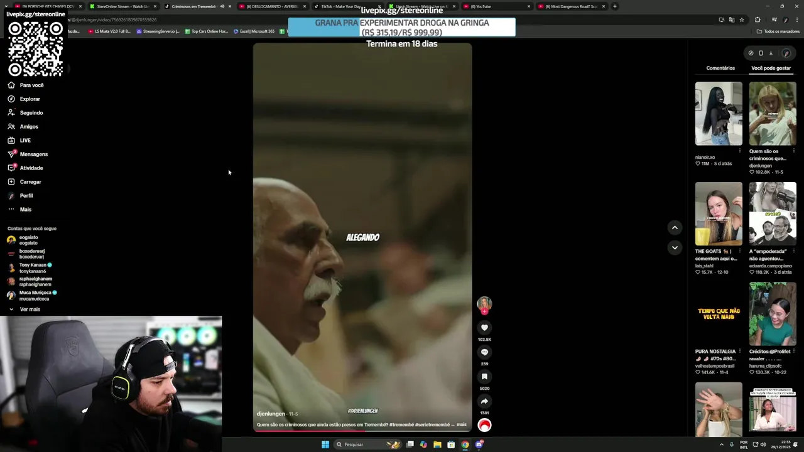Click the spinning sound disc icon
The width and height of the screenshot is (804, 452).
click(x=484, y=425)
